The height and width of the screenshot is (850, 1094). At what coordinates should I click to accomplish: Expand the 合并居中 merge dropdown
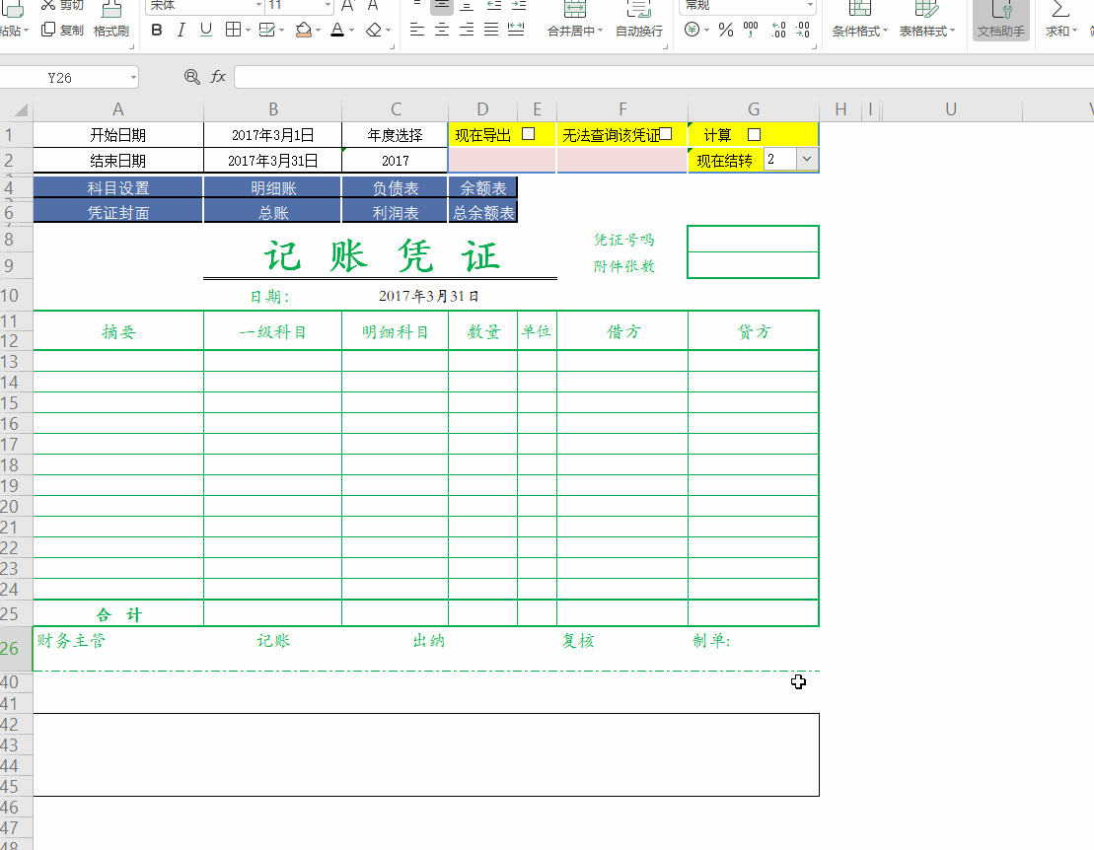600,32
